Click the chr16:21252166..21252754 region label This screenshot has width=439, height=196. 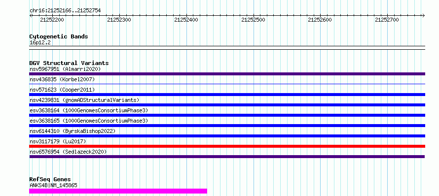point(65,11)
